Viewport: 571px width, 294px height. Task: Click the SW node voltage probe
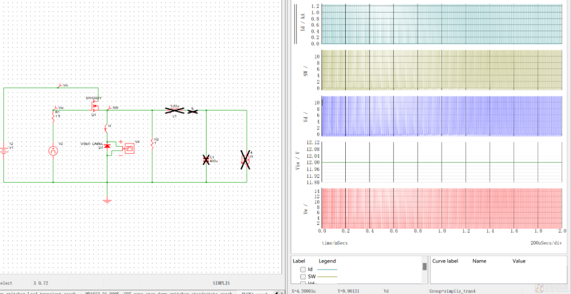tap(109, 108)
